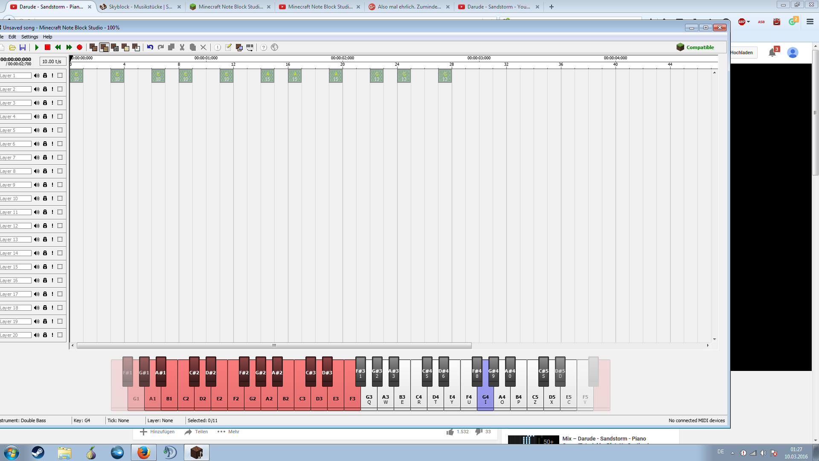Switch to the Skyblock - Musikstücke browser tab
The image size is (819, 461).
click(140, 7)
